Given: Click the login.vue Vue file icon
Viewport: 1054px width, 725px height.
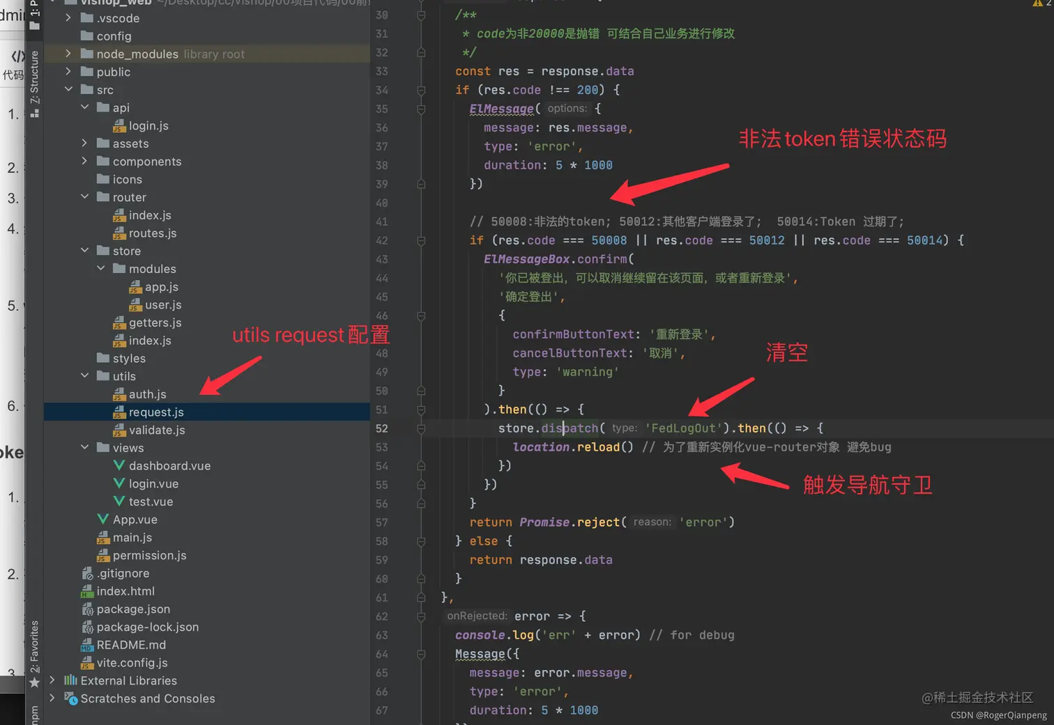Looking at the screenshot, I should point(119,483).
